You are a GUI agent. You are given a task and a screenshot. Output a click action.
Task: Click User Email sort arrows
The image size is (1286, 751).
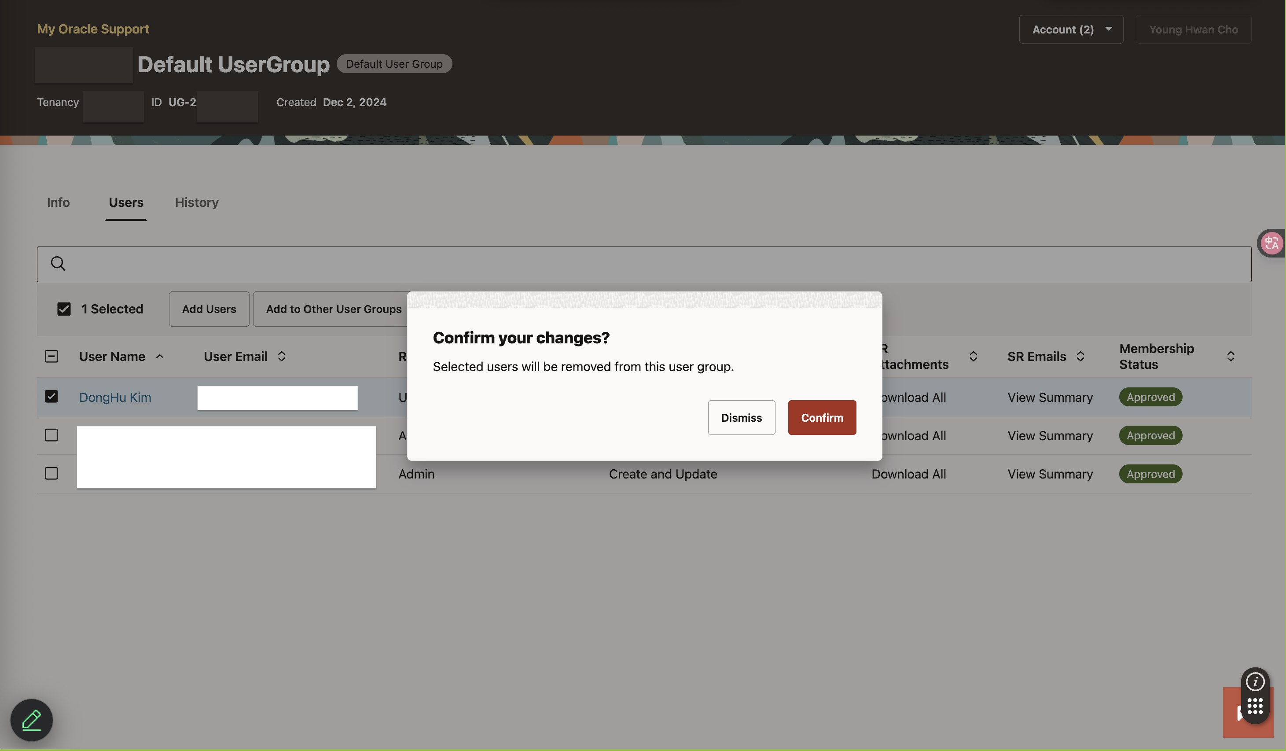tap(282, 357)
